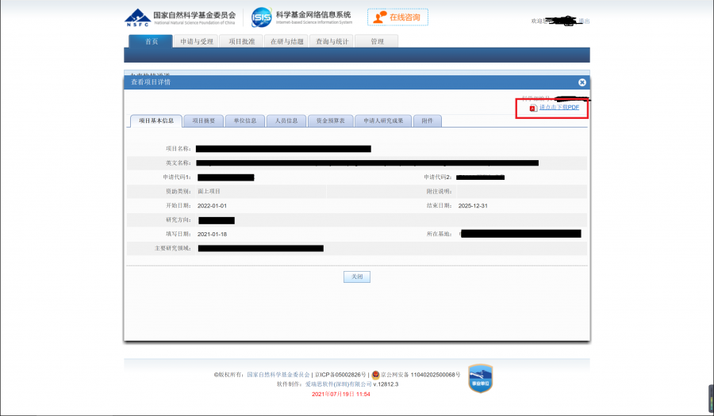
Task: Open 查询与统计 navigation menu
Action: pyautogui.click(x=332, y=41)
